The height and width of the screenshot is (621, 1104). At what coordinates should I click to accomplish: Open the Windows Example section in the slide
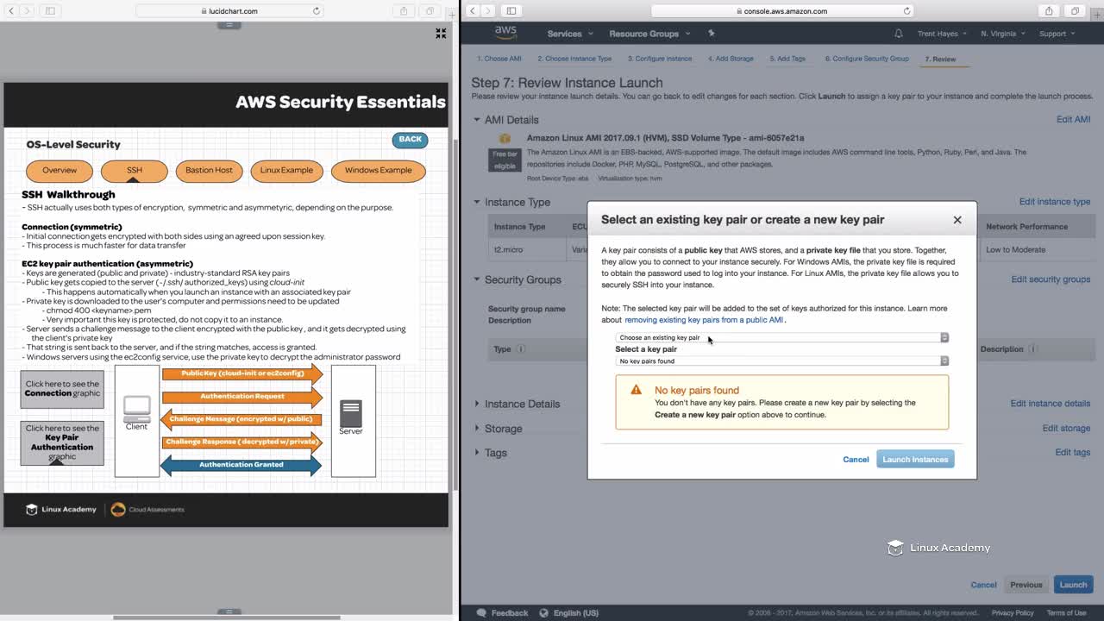click(x=378, y=170)
